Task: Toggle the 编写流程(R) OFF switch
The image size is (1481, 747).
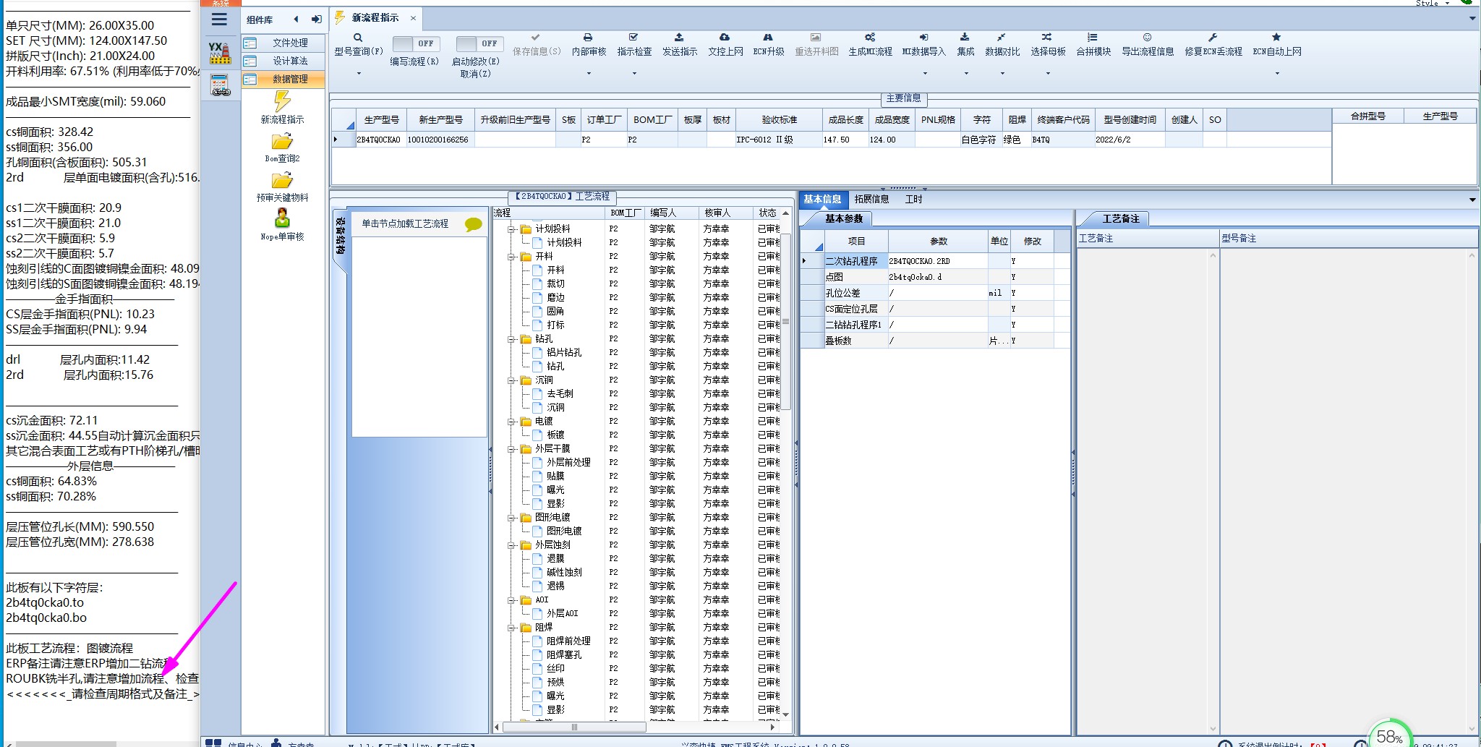Action: coord(414,43)
